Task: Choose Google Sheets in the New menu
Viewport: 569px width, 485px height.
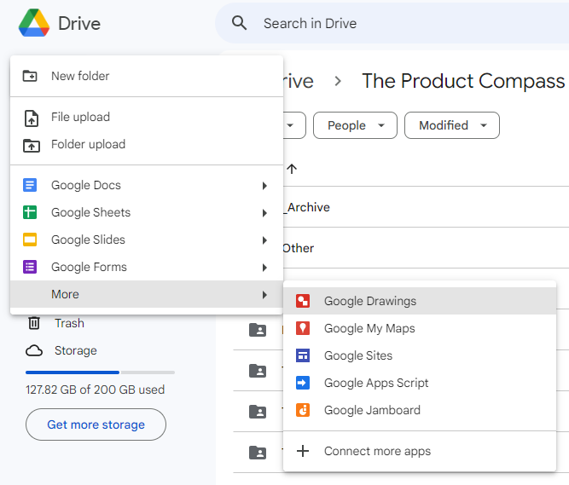Action: click(147, 212)
